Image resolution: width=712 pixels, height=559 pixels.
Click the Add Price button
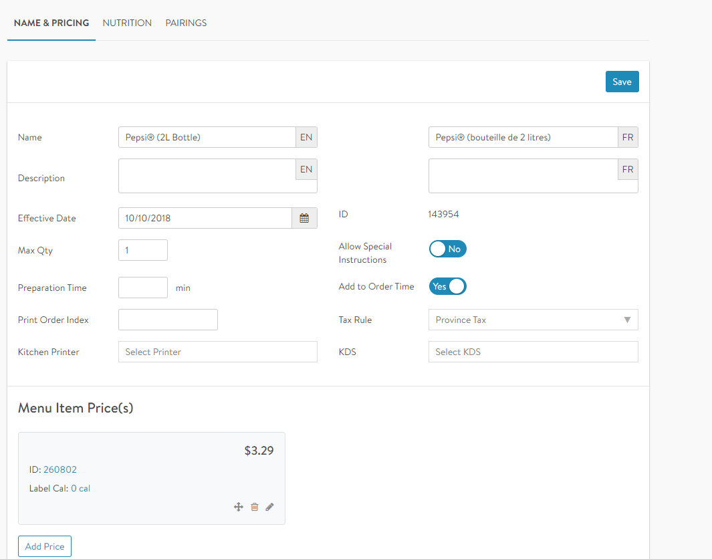[x=45, y=546]
